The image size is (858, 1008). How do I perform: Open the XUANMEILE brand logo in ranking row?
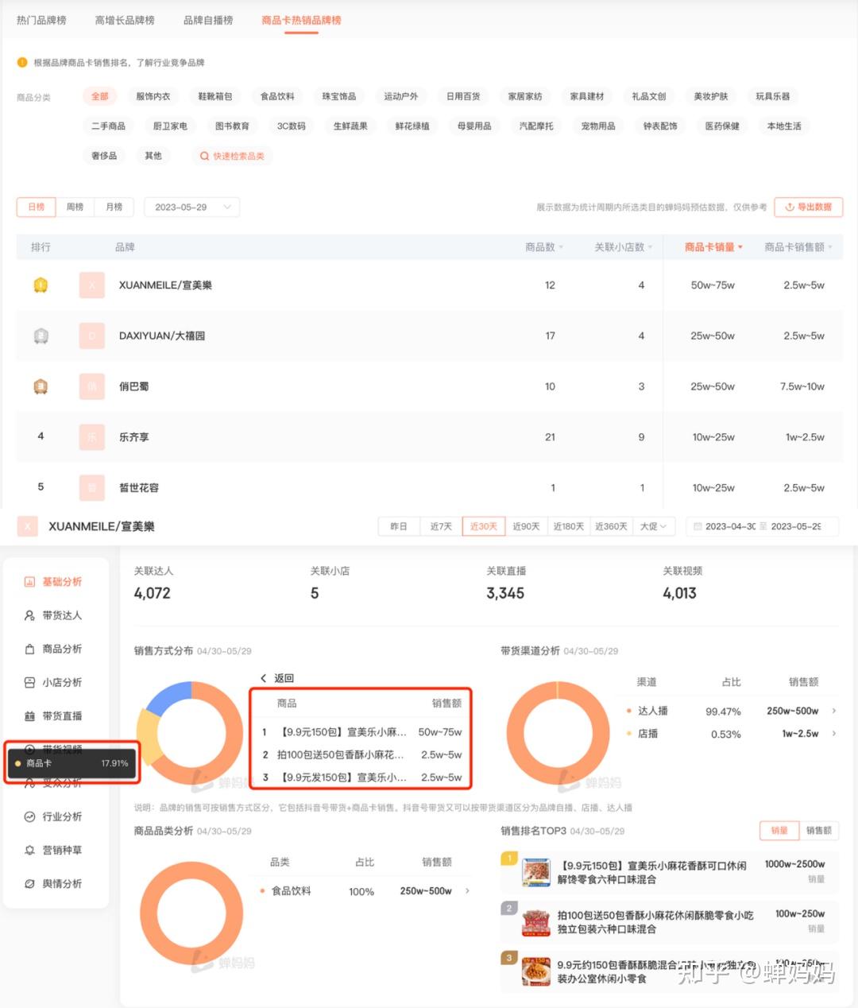92,285
